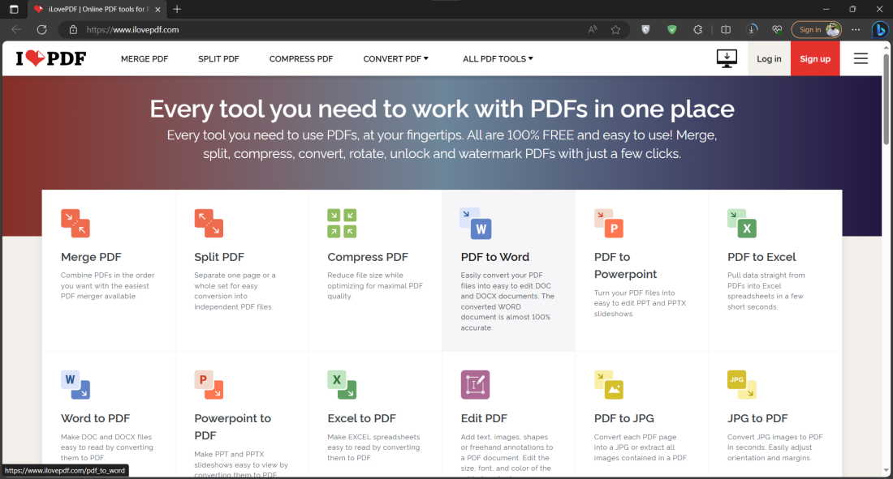Go to the iLovePDF logo homepage
Viewport: 893px width, 479px height.
[x=50, y=58]
